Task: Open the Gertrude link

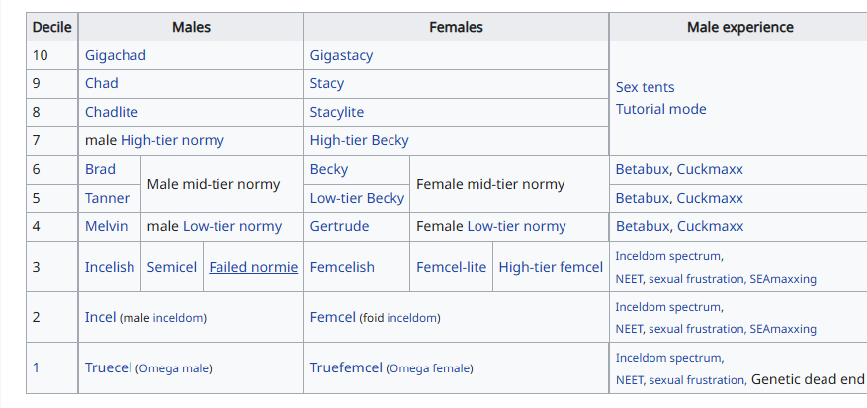Action: click(339, 227)
